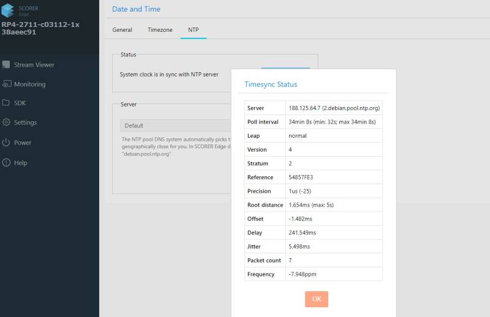Open Help via the question-mark icon
The height and width of the screenshot is (317, 490).
pos(6,163)
